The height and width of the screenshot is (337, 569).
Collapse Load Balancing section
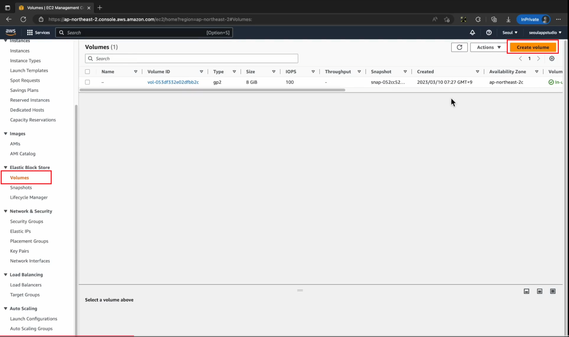[x=5, y=275]
